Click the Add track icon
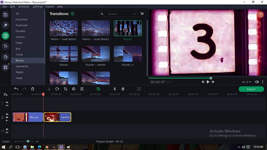This screenshot has height=150, width=267. 5,94
